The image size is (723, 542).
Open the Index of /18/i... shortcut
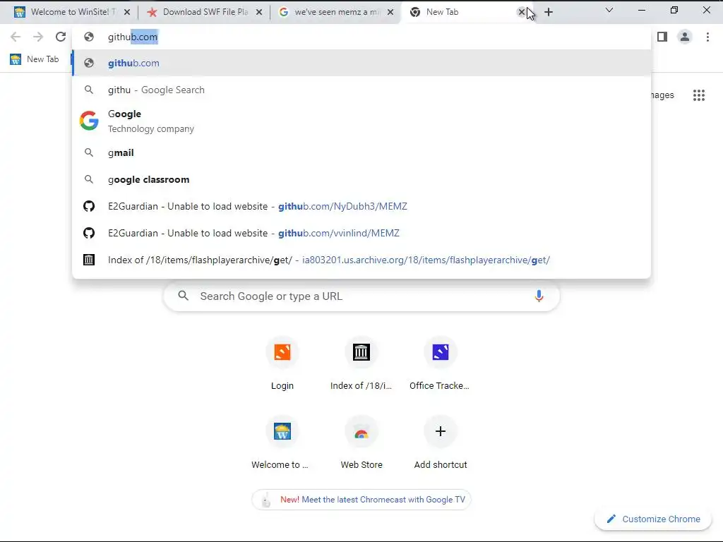click(x=361, y=364)
